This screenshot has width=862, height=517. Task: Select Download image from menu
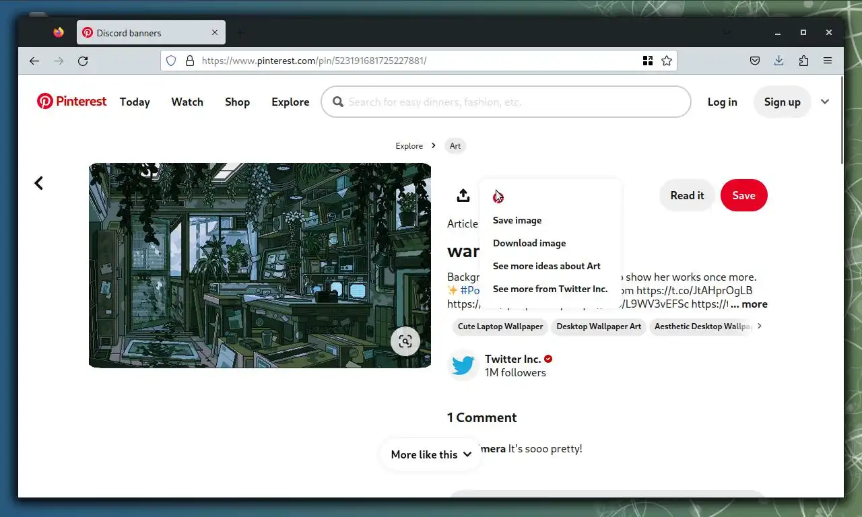click(529, 243)
